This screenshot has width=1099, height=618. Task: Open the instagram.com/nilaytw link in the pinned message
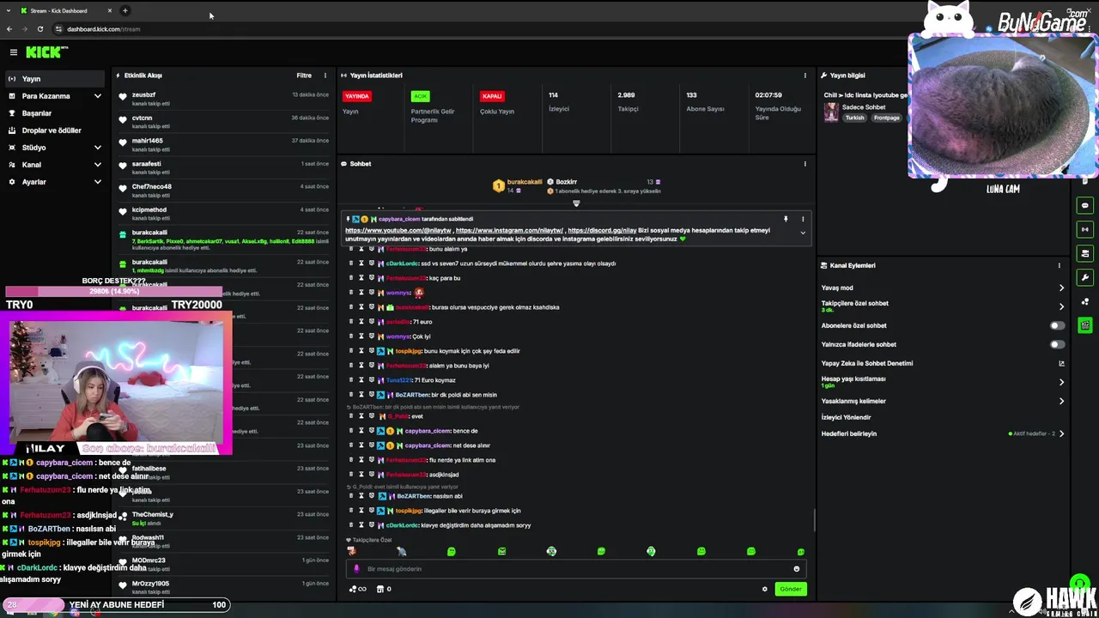tap(509, 230)
